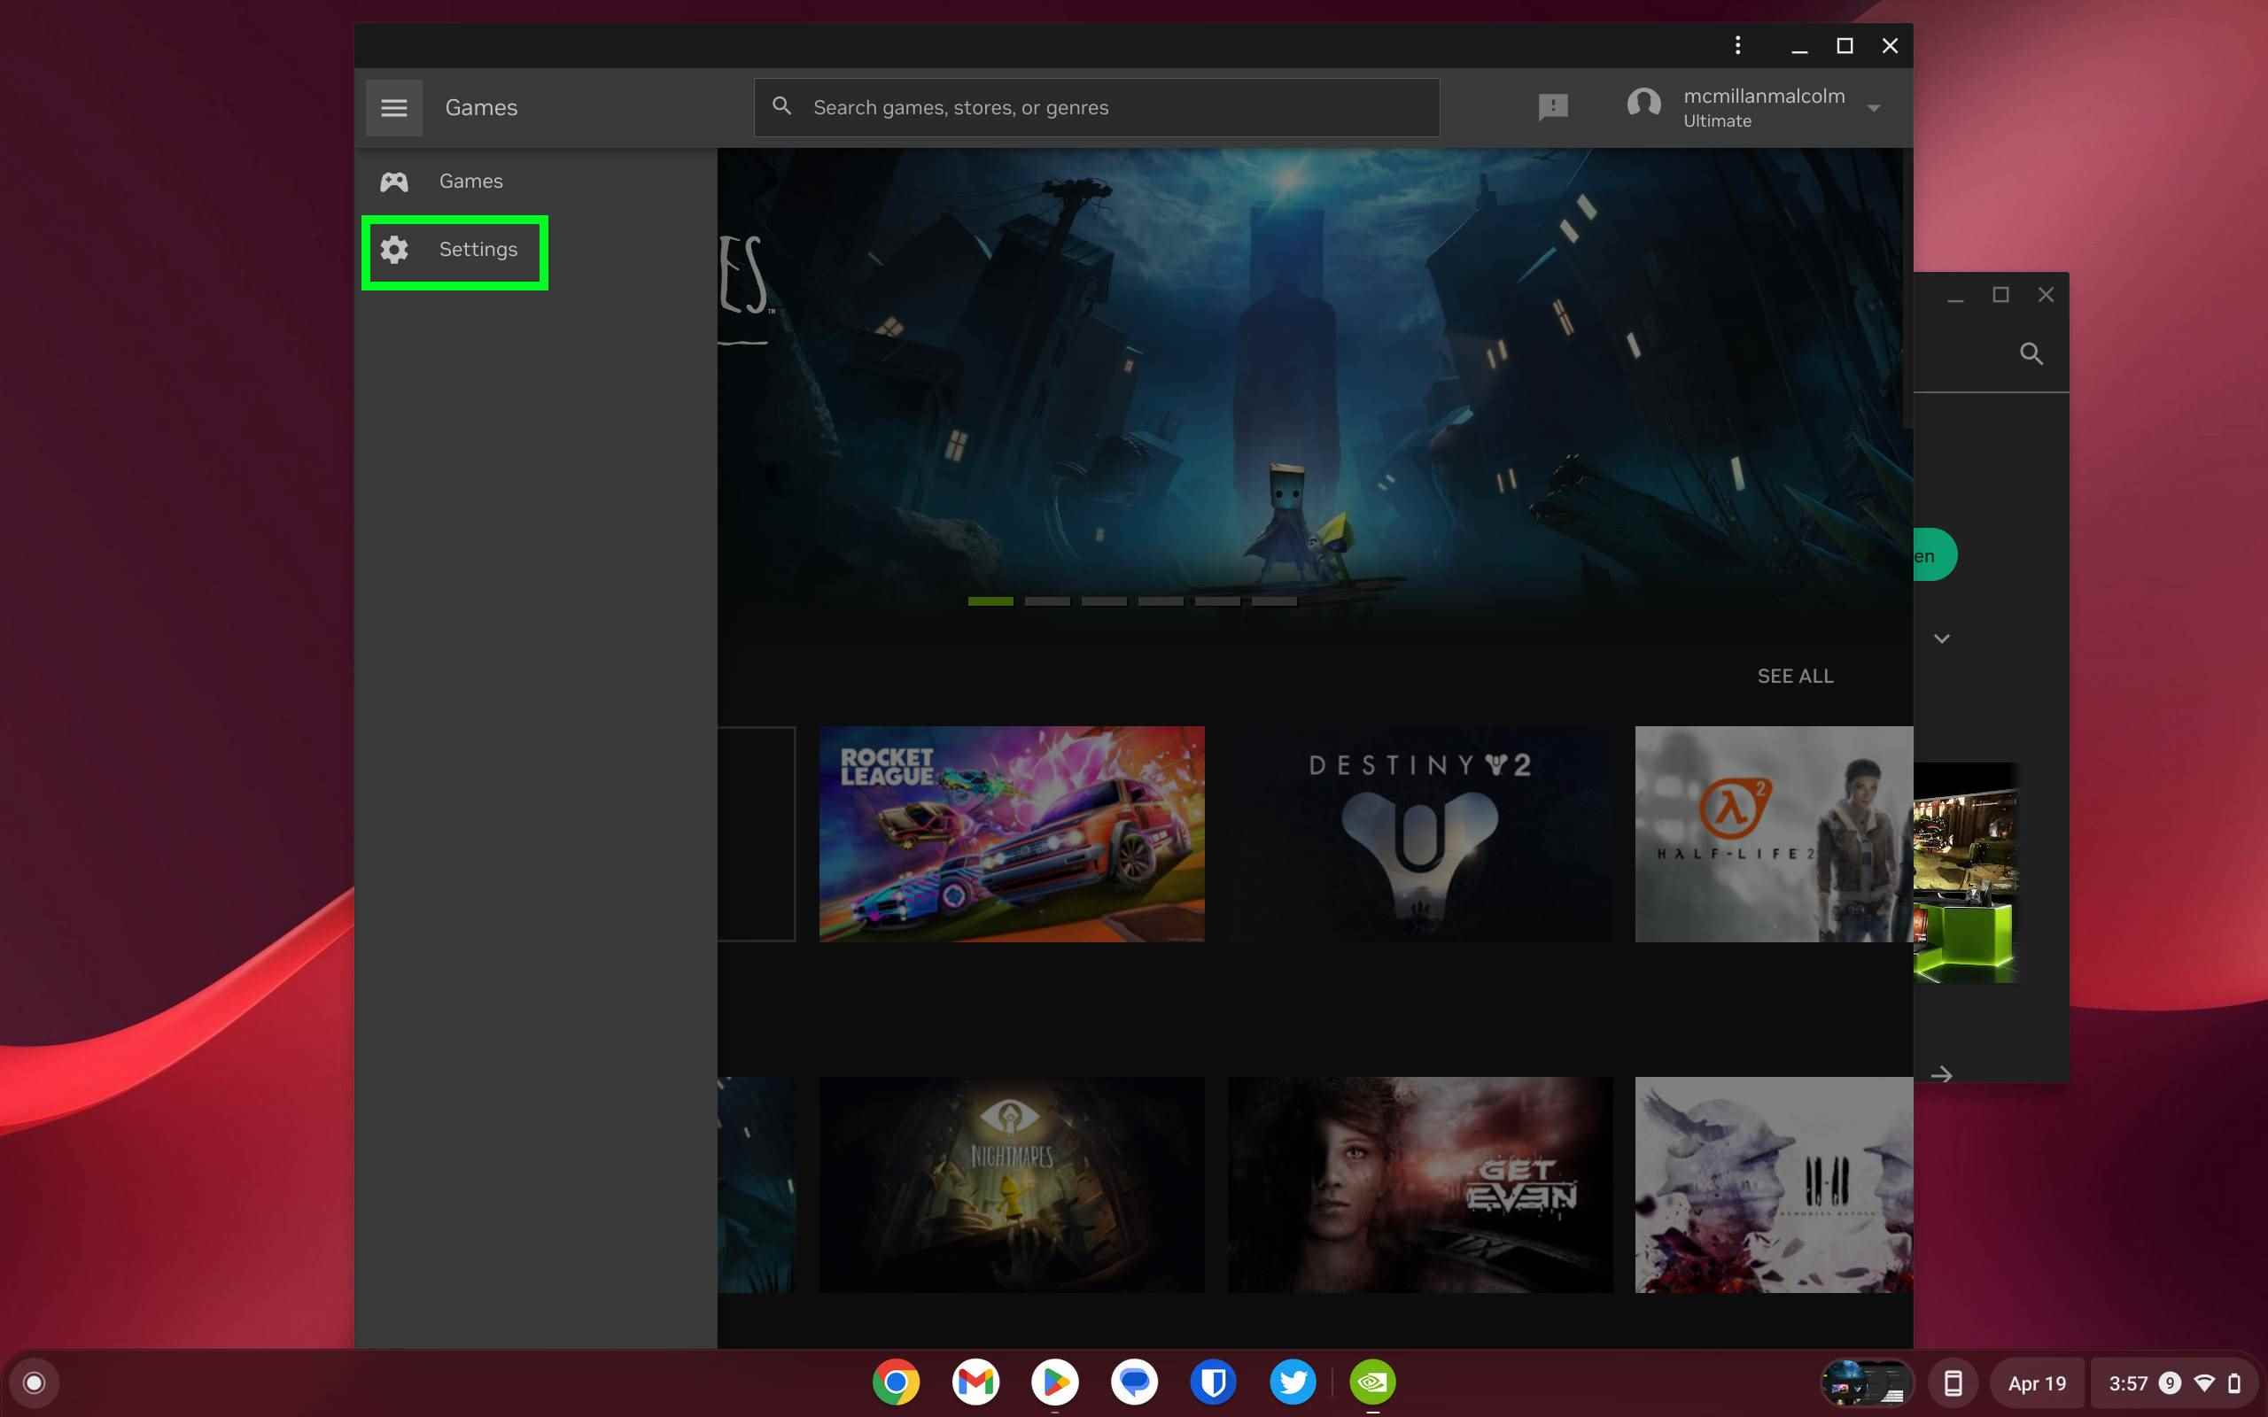Select the Games menu item
The height and width of the screenshot is (1417, 2268).
470,180
